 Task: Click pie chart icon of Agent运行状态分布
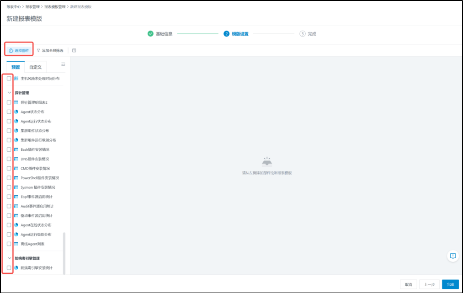[16, 121]
